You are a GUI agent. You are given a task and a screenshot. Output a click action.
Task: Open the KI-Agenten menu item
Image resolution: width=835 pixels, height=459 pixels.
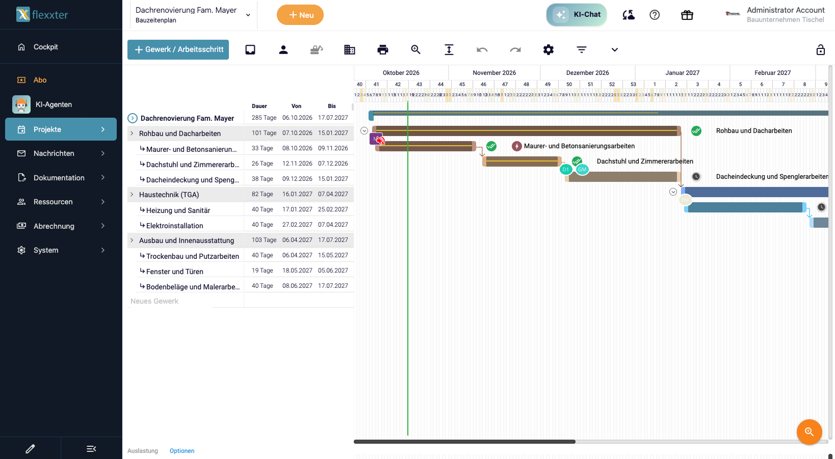[61, 104]
